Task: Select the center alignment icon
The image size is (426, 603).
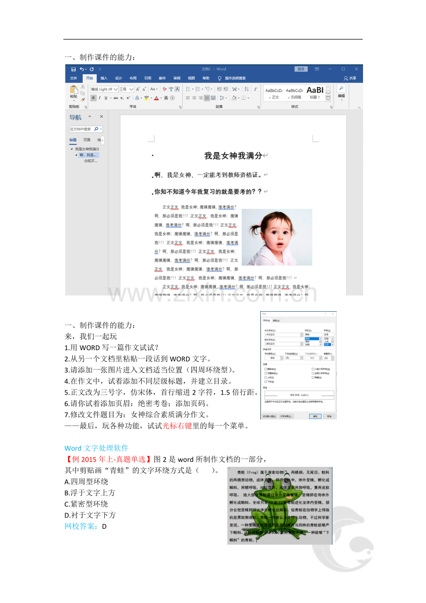Action: click(x=193, y=98)
